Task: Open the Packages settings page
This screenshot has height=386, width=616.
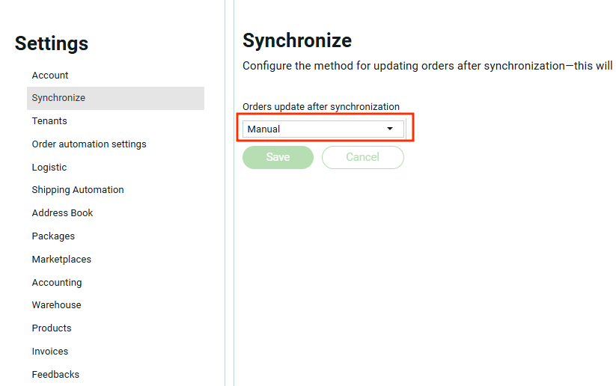Action: [x=53, y=236]
